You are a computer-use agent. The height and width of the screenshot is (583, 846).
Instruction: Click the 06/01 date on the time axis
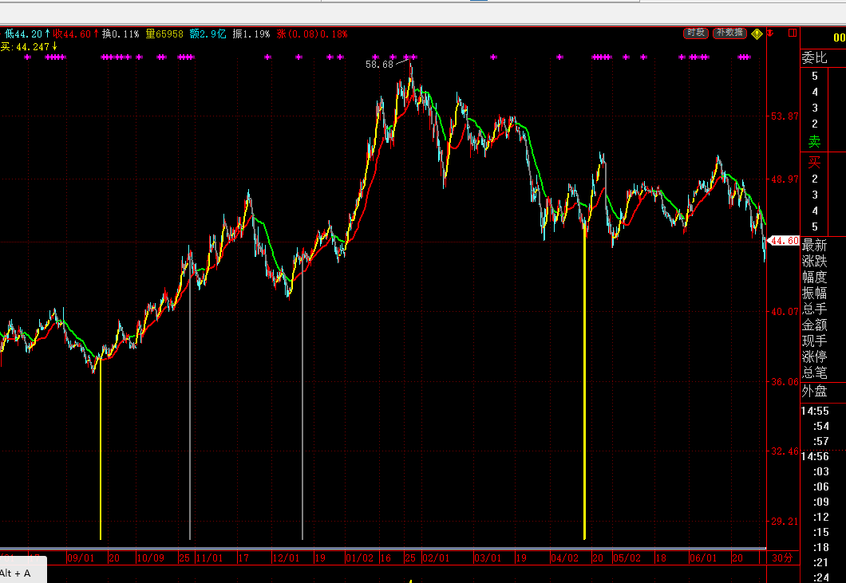704,558
